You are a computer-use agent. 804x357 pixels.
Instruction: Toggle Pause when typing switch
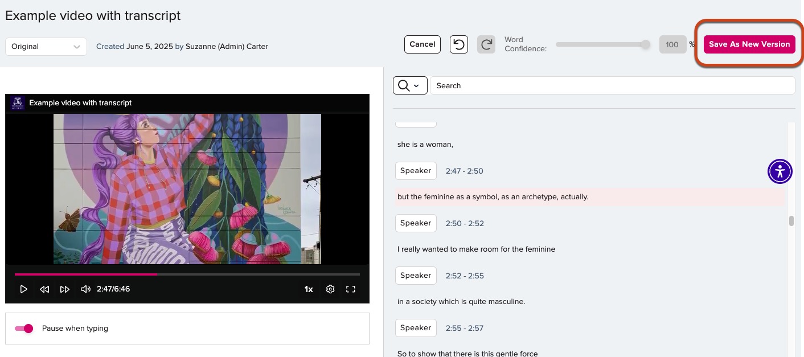pos(24,329)
